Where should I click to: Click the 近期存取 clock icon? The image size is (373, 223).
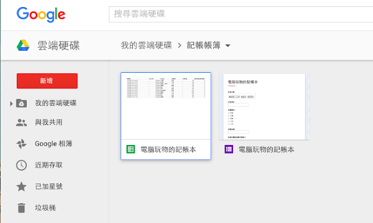(22, 165)
